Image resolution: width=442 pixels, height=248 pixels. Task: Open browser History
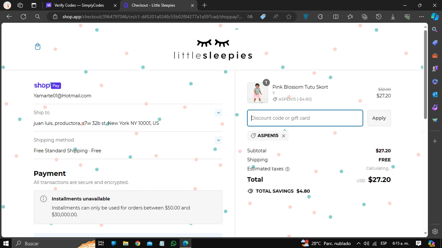pyautogui.click(x=379, y=17)
